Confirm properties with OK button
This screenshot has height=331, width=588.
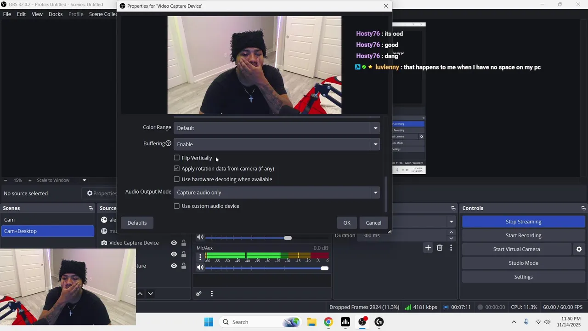[347, 223]
